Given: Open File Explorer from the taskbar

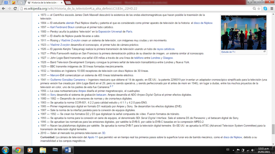Looking at the screenshot, I should click(43, 150).
